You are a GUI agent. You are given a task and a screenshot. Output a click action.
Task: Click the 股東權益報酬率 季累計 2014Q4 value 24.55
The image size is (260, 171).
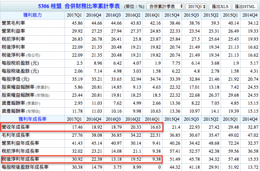pos(253,87)
